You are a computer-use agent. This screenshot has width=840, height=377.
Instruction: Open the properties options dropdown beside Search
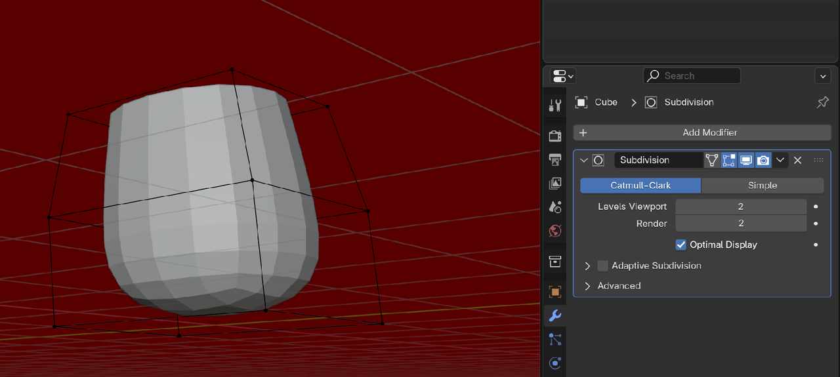click(x=823, y=76)
